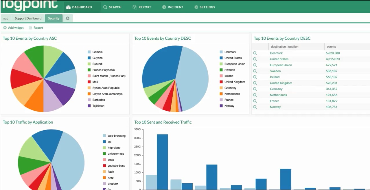Click the Add widget button
The width and height of the screenshot is (370, 190).
(13, 28)
